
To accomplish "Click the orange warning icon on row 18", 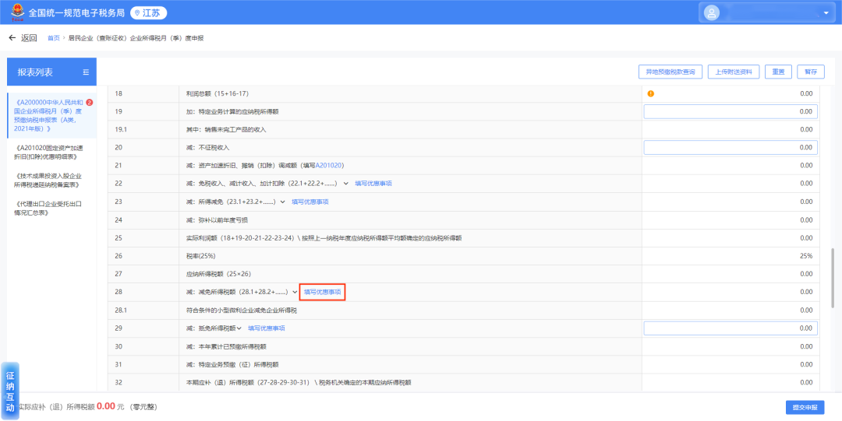I will (651, 93).
